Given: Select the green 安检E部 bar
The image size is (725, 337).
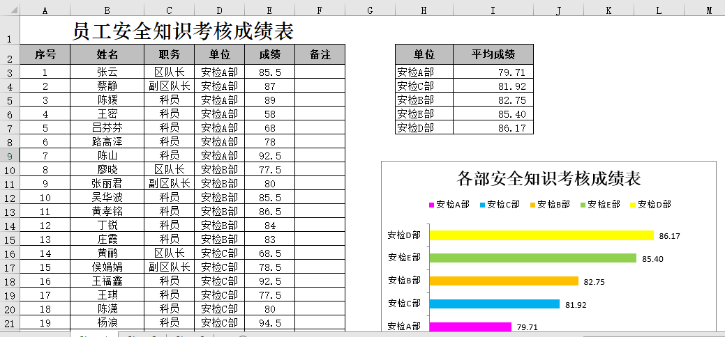Looking at the screenshot, I should pyautogui.click(x=532, y=258).
